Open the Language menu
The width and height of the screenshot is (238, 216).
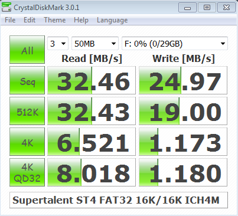tap(112, 20)
